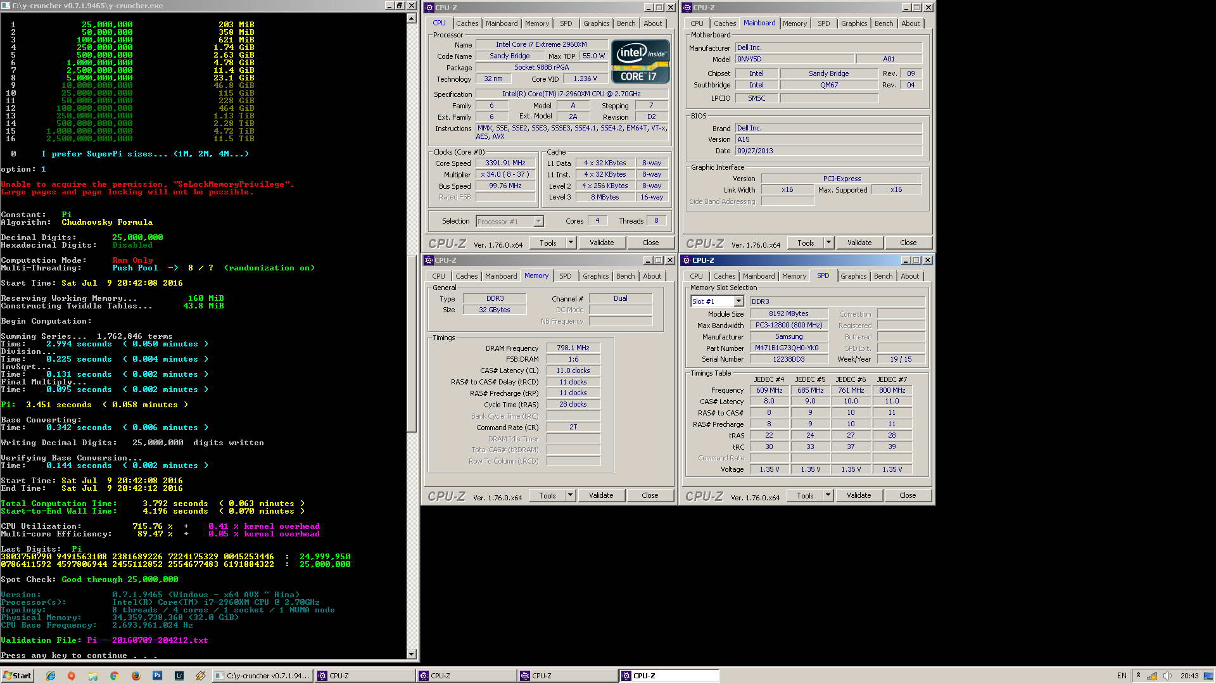1216x684 pixels.
Task: Click the title bar icon of the SPD CPU-Z window
Action: [687, 260]
